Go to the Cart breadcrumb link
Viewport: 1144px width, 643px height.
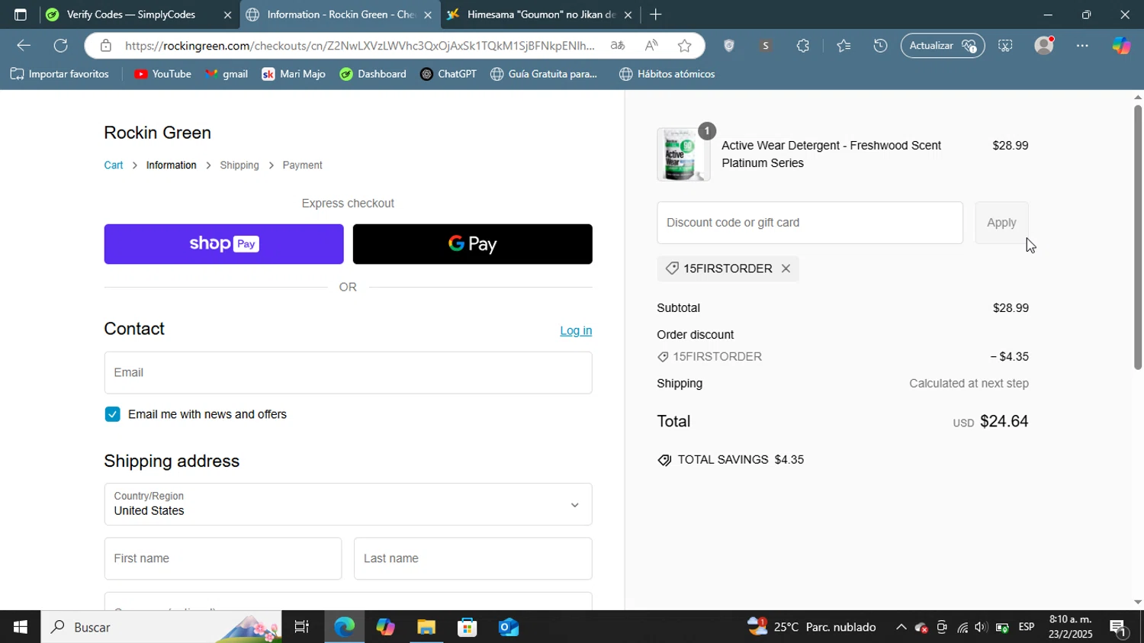(x=114, y=166)
